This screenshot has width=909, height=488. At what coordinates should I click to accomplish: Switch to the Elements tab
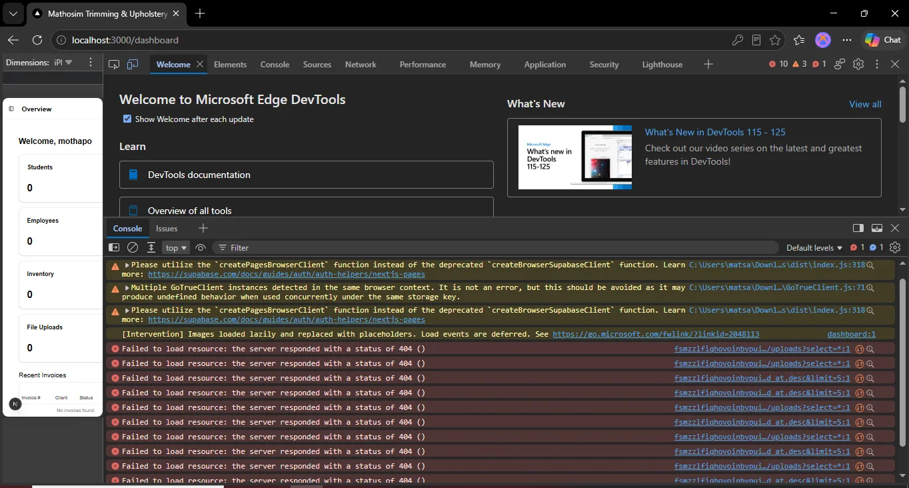point(230,64)
